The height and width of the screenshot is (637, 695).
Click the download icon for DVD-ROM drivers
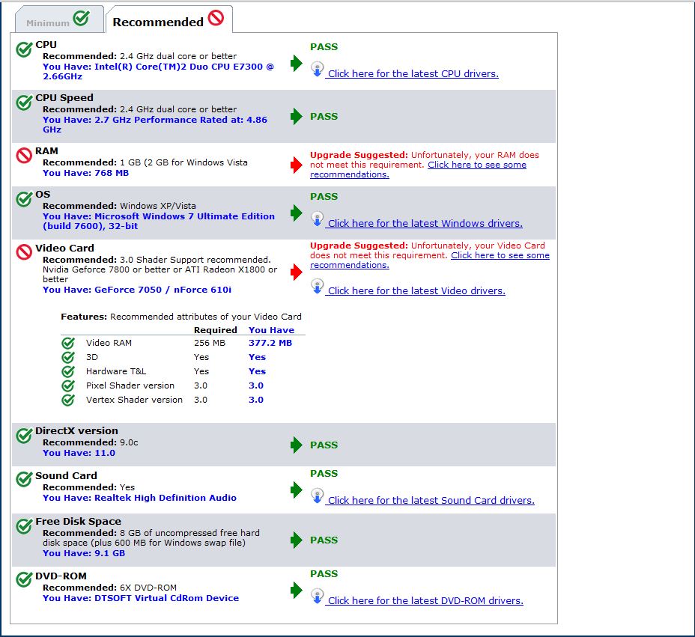[x=318, y=597]
